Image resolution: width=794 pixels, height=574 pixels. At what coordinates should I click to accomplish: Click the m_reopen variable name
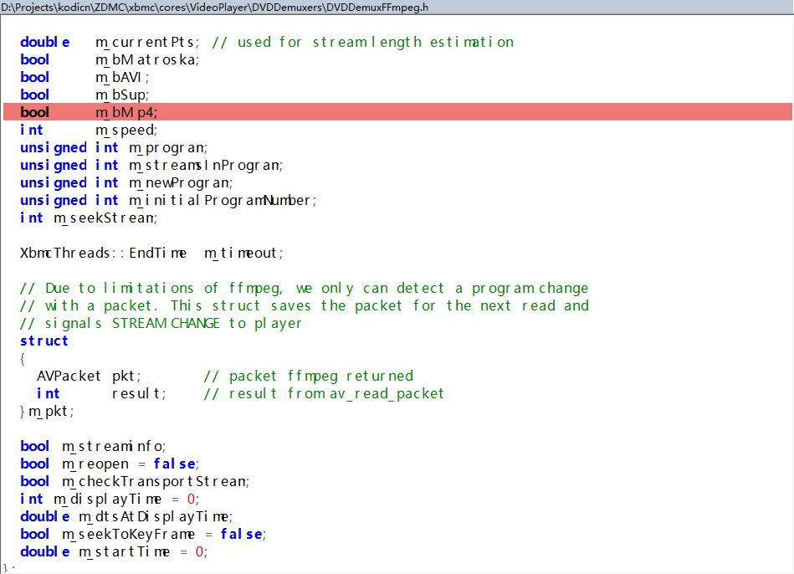click(95, 464)
